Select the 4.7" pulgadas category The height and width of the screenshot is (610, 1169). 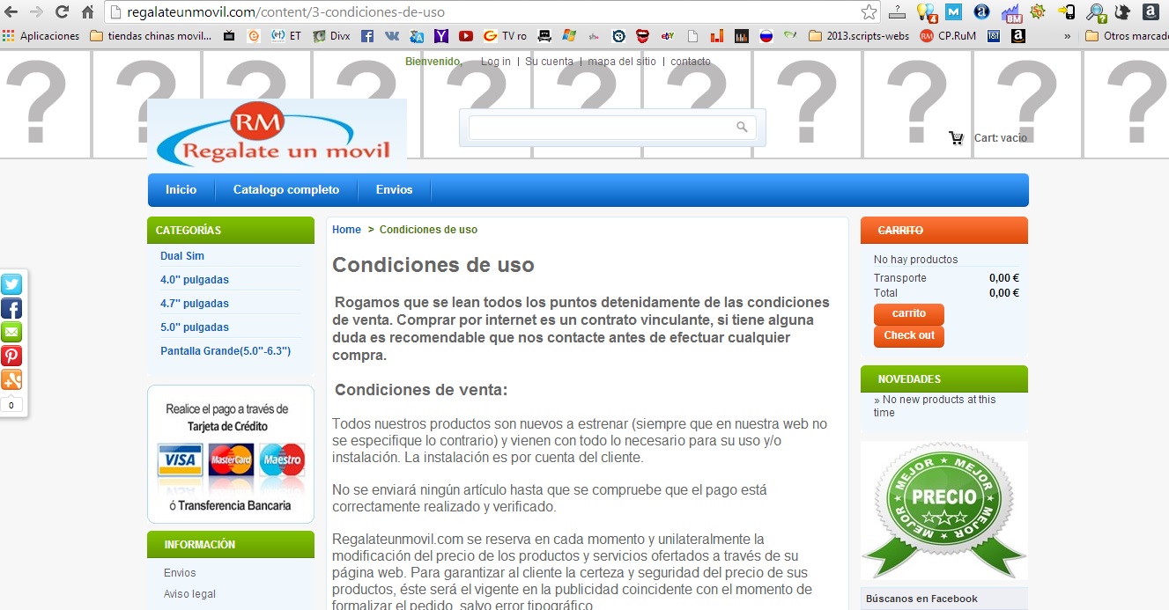(195, 304)
